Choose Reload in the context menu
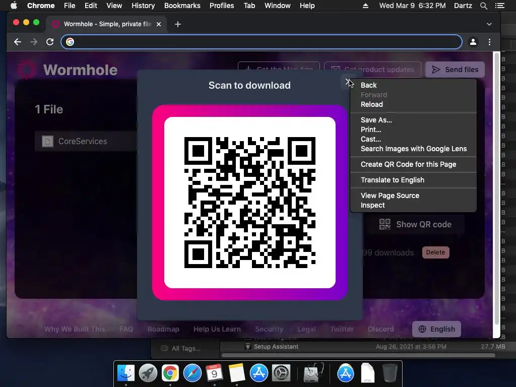Image resolution: width=516 pixels, height=387 pixels. pos(413,104)
